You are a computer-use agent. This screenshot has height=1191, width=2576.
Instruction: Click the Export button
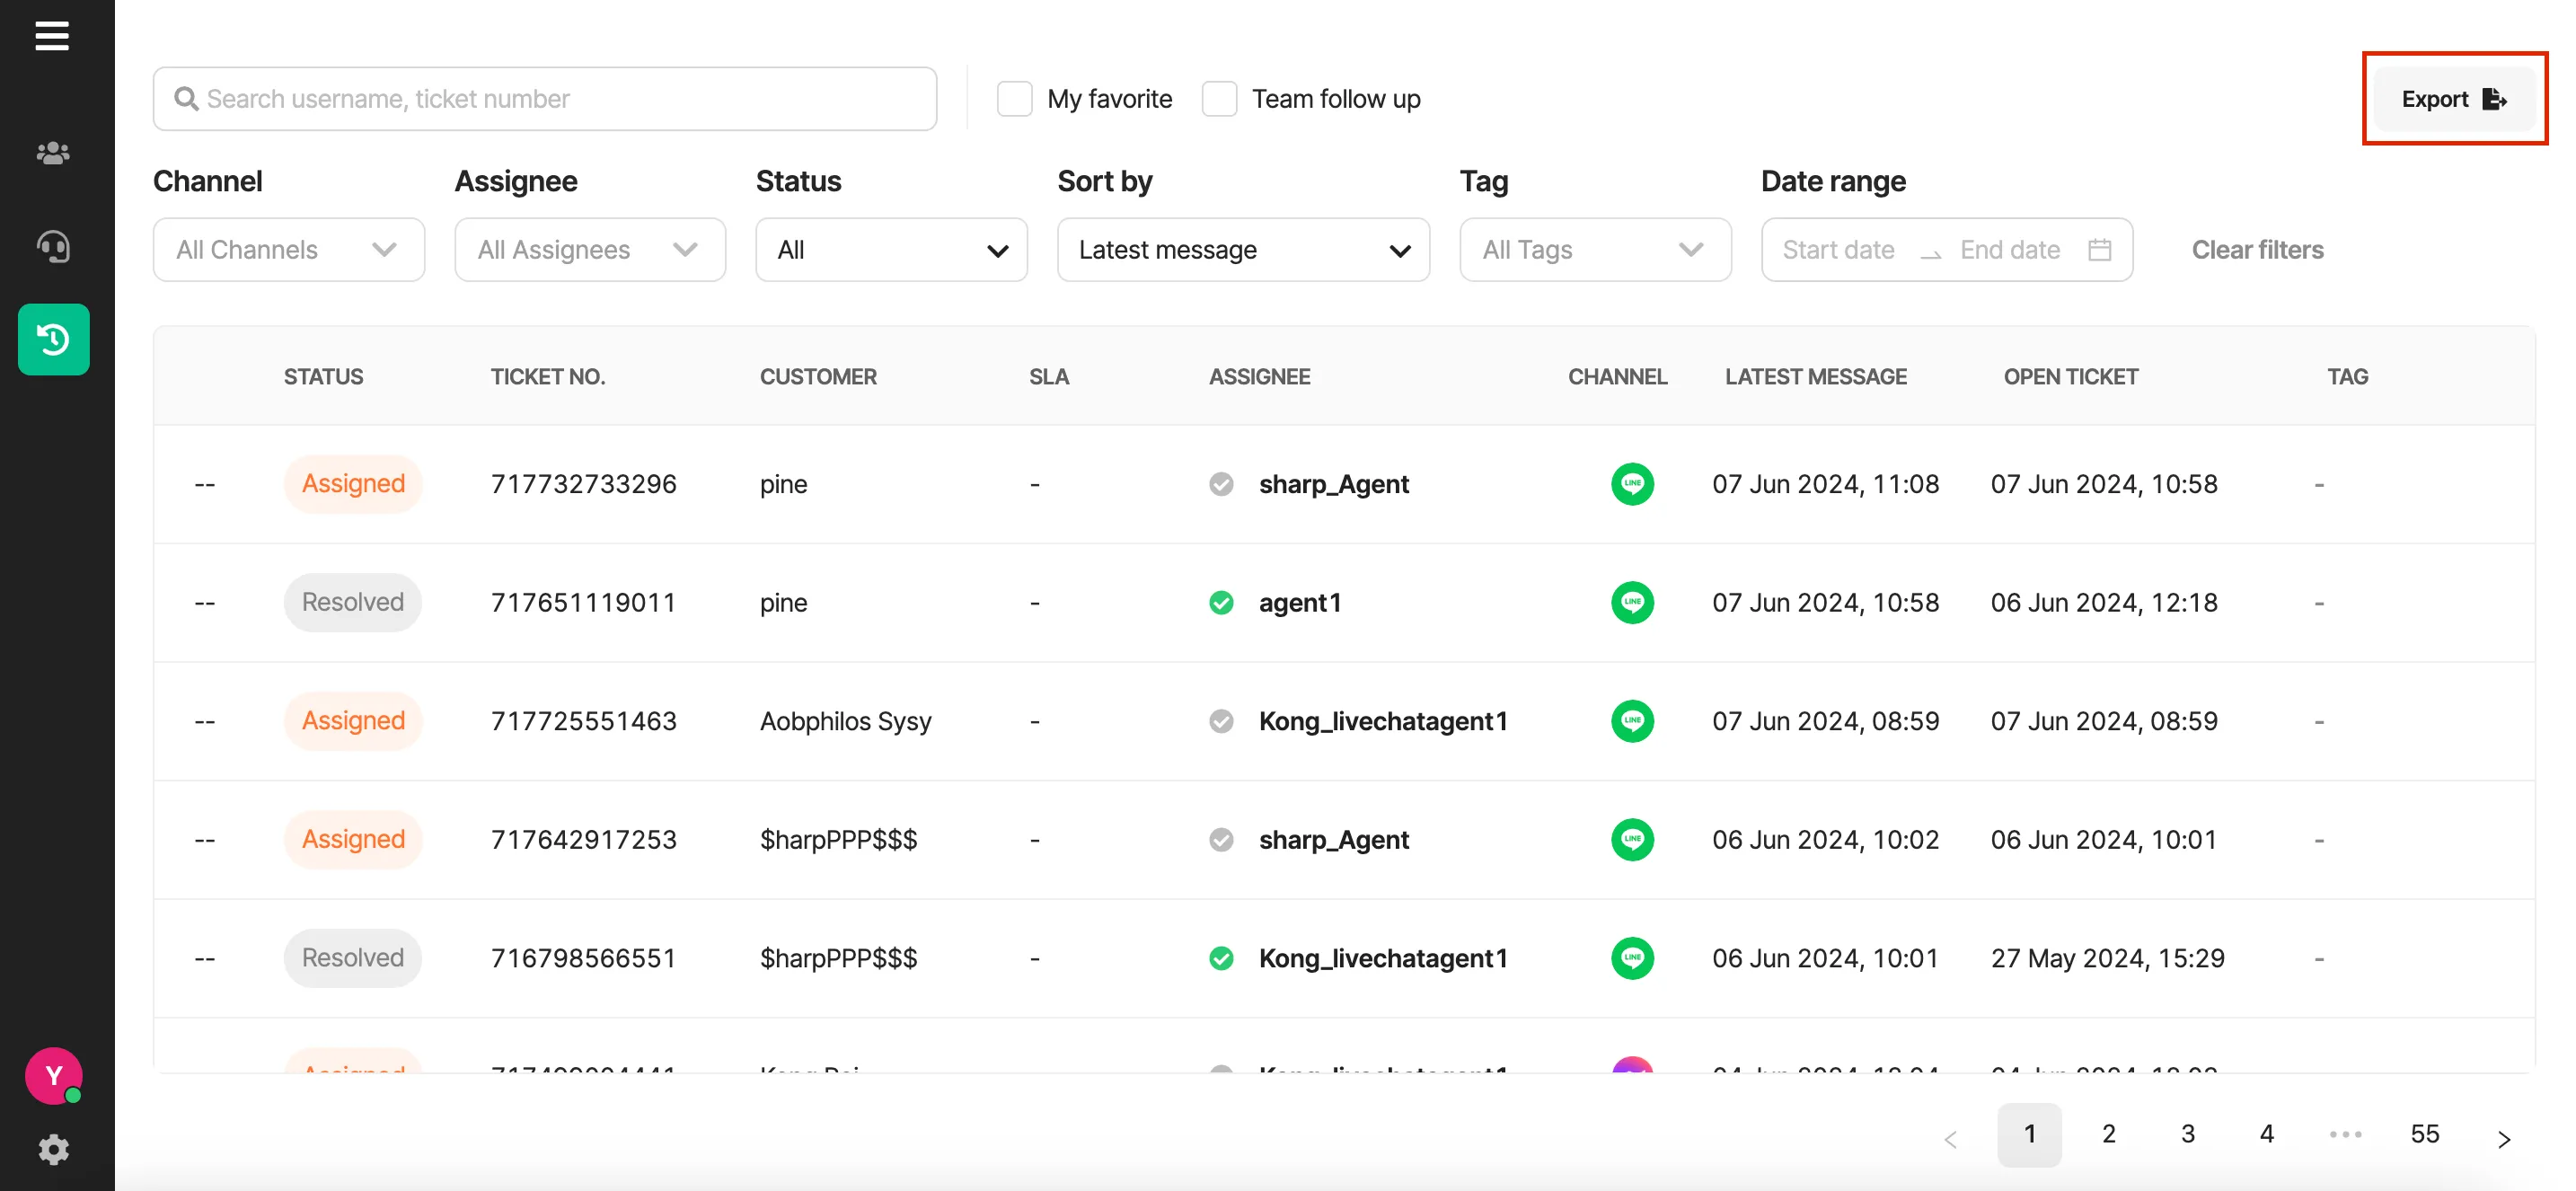(2454, 99)
